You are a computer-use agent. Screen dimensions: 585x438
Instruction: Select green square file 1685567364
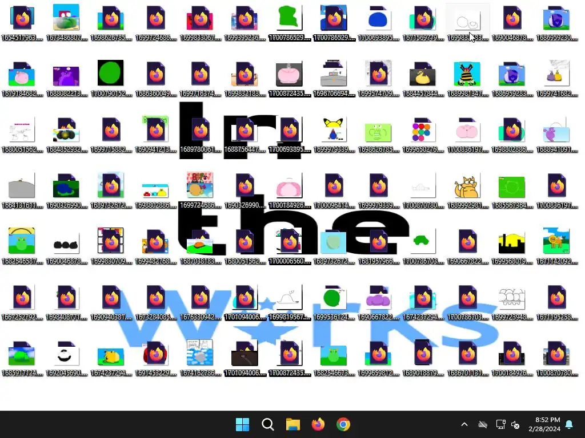pyautogui.click(x=512, y=190)
